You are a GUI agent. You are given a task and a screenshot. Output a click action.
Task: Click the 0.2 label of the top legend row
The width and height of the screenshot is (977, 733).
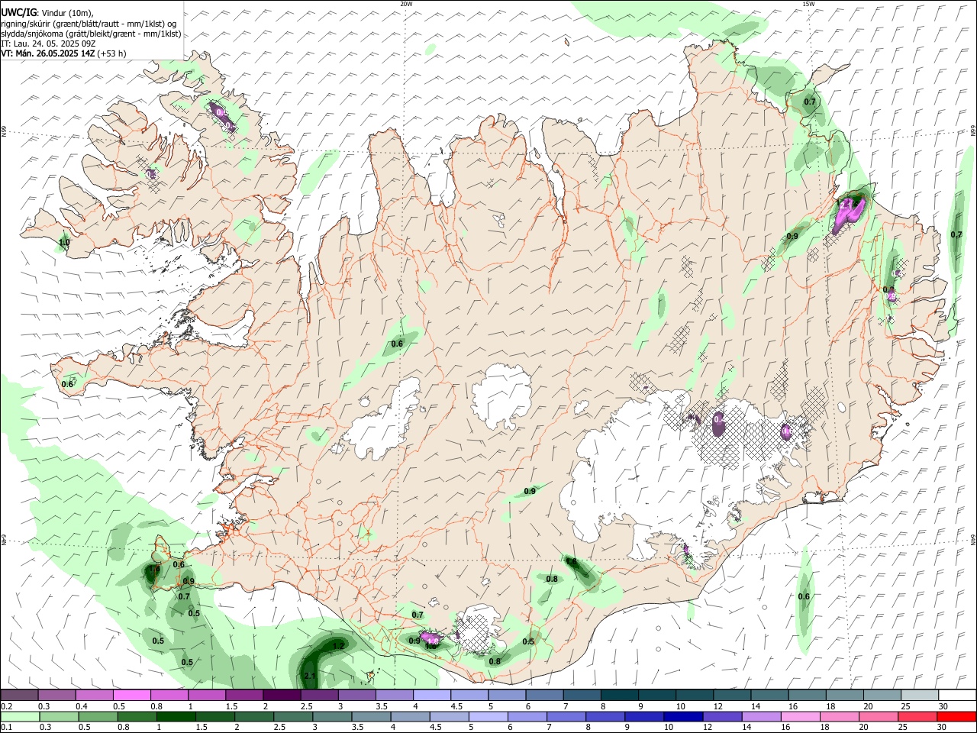click(x=6, y=706)
